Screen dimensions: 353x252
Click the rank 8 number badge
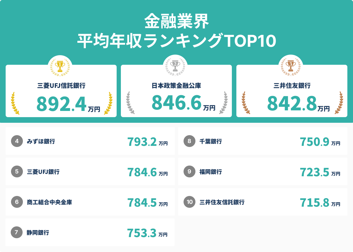coord(189,141)
